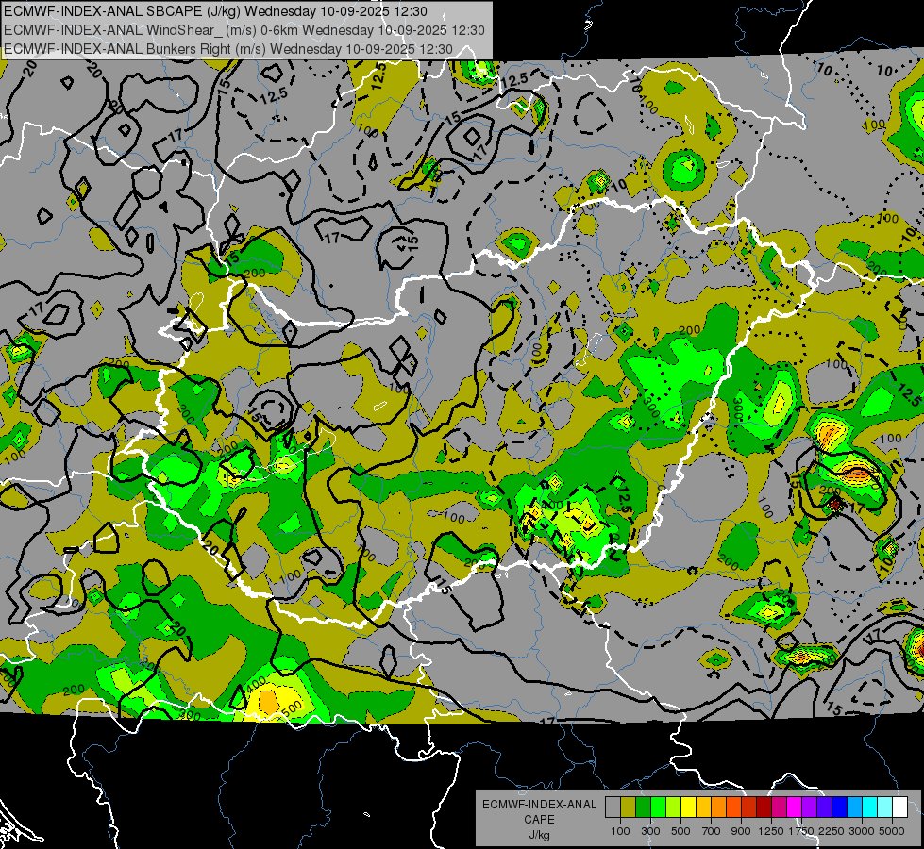Click the pale cyan legend swatch before 5000
The width and height of the screenshot is (924, 849).
885,807
